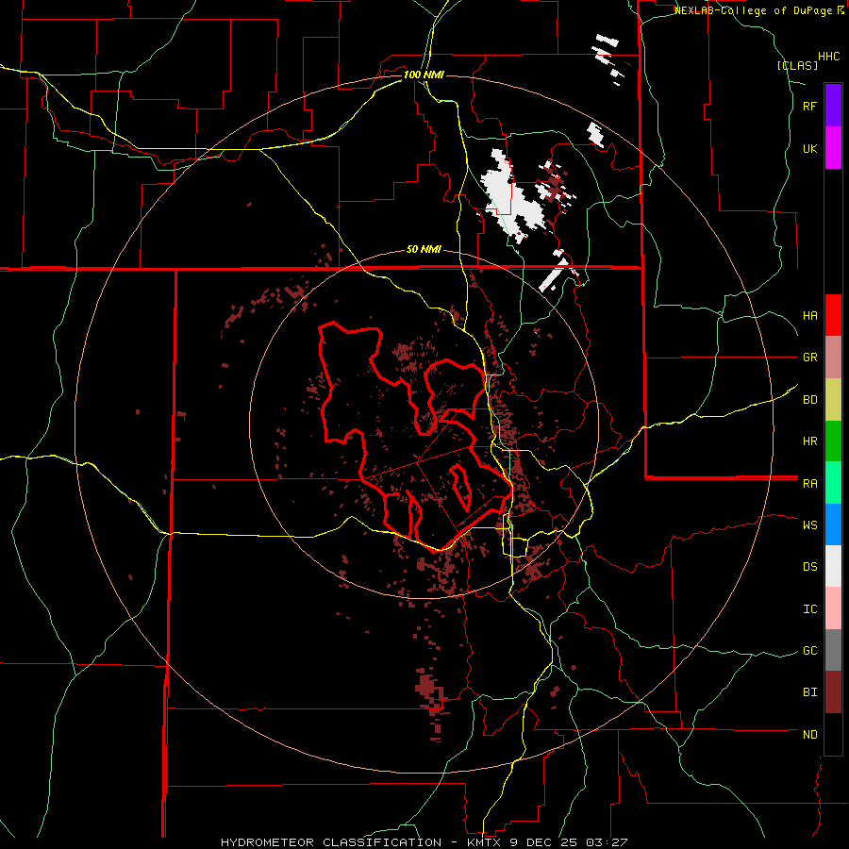Click the UK legend label

click(810, 148)
